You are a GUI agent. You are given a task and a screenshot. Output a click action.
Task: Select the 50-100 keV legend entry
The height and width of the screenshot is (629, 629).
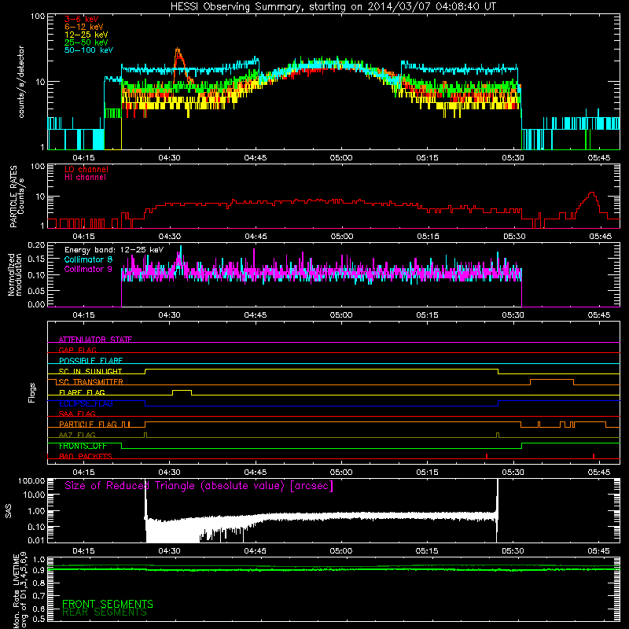[x=89, y=50]
